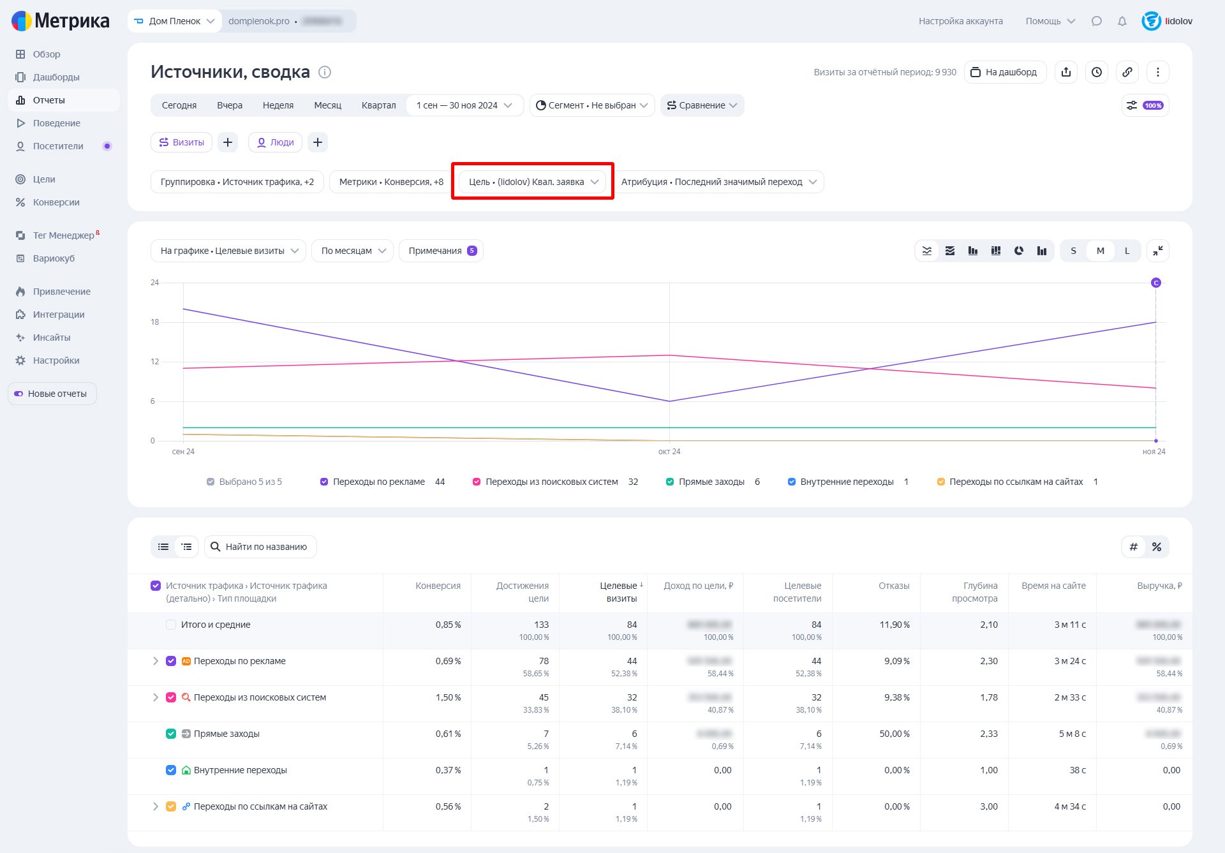Image resolution: width=1225 pixels, height=853 pixels.
Task: Uncheck the Прямые заходы row checkbox
Action: (x=171, y=734)
